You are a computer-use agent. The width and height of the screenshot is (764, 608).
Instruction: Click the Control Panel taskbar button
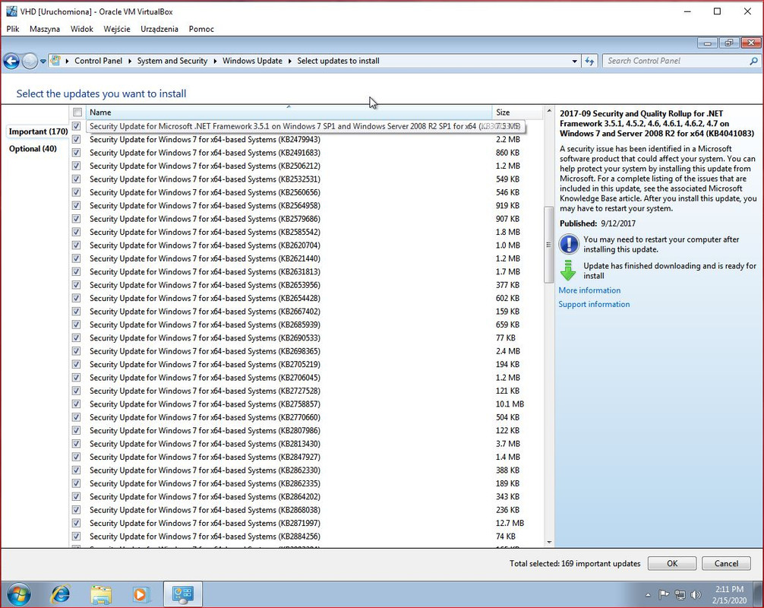(183, 594)
